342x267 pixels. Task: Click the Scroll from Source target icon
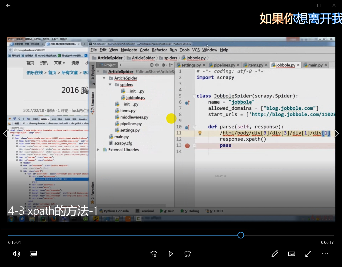point(152,65)
